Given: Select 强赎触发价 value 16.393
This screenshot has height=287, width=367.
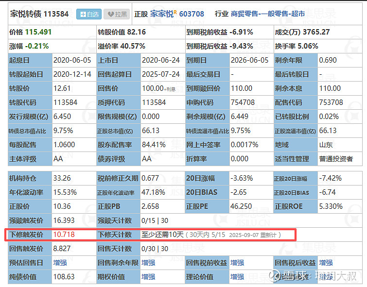Looking at the screenshot, I should point(64,220).
